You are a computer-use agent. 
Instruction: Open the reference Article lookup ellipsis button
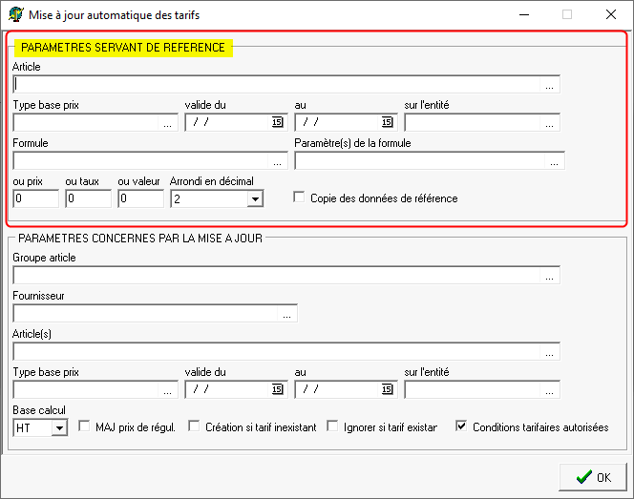(550, 85)
